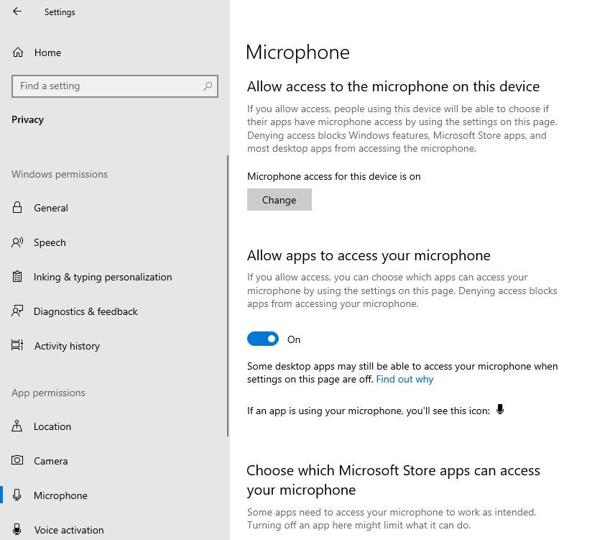The height and width of the screenshot is (540, 605).
Task: Click the Change button
Action: pos(280,200)
